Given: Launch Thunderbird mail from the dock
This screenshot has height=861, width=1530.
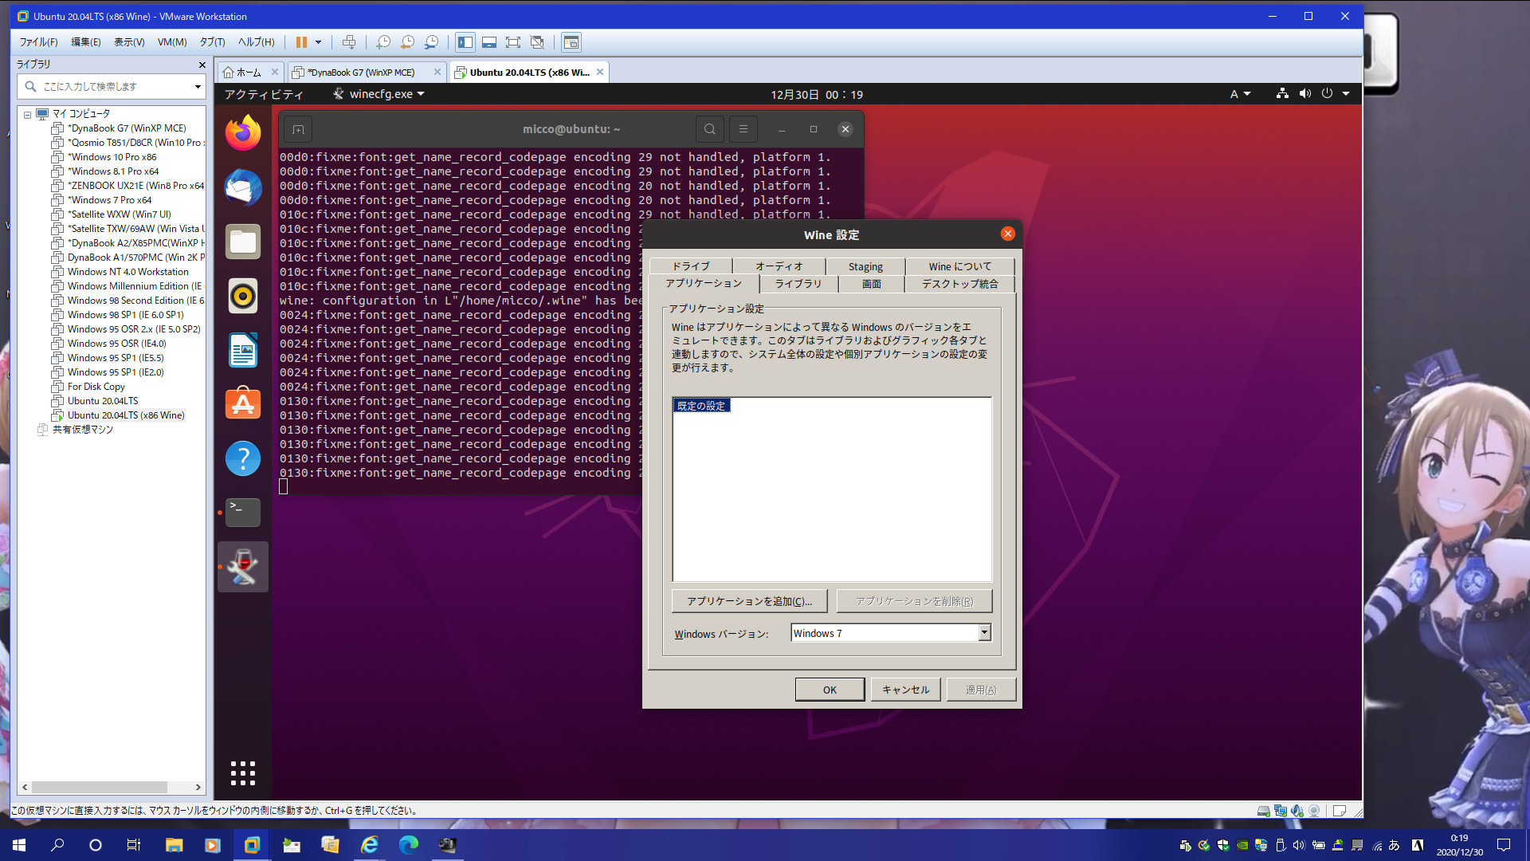Looking at the screenshot, I should (243, 187).
